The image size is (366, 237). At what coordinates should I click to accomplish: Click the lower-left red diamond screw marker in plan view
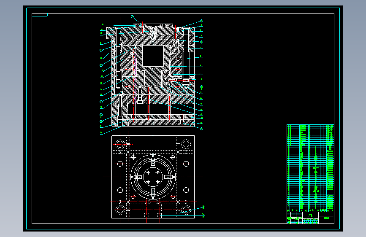point(133,197)
